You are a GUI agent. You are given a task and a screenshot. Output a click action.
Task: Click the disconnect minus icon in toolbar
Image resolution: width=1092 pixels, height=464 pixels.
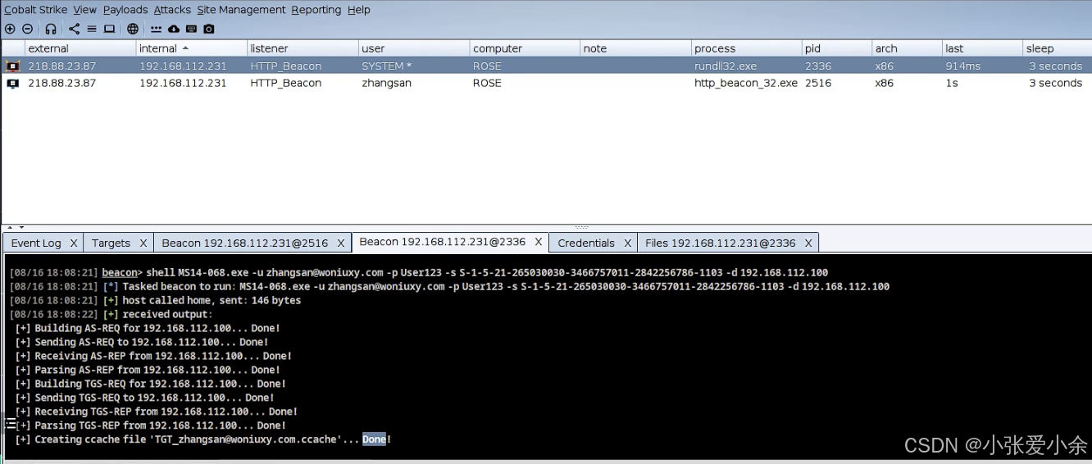coord(27,29)
